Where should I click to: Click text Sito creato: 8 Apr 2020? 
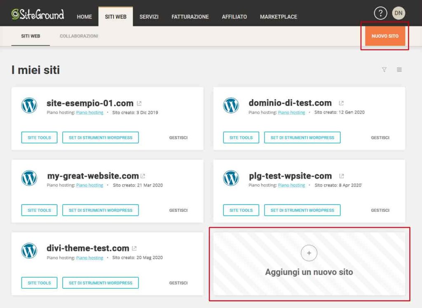(338, 185)
